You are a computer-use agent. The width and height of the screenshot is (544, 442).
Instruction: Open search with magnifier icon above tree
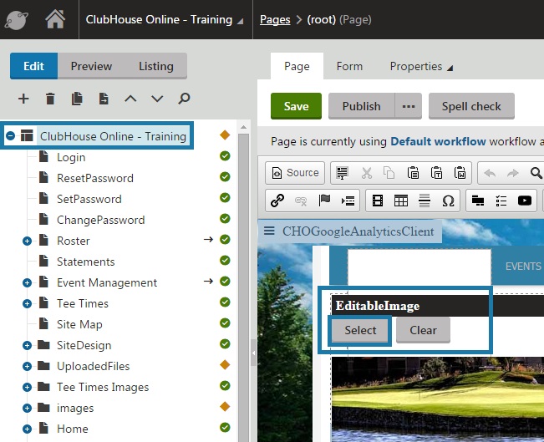(x=184, y=99)
